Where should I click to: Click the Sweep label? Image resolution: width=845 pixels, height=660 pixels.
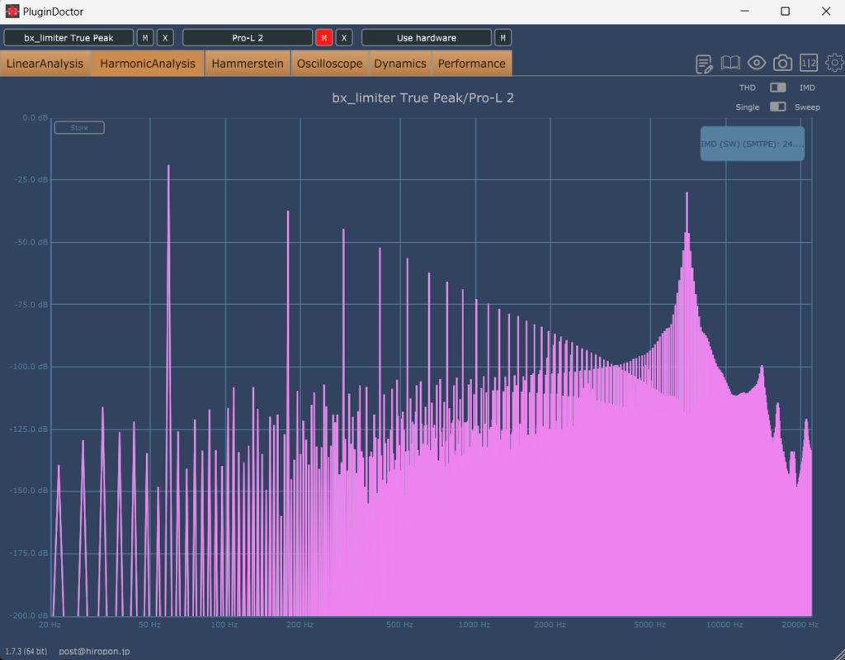[807, 107]
